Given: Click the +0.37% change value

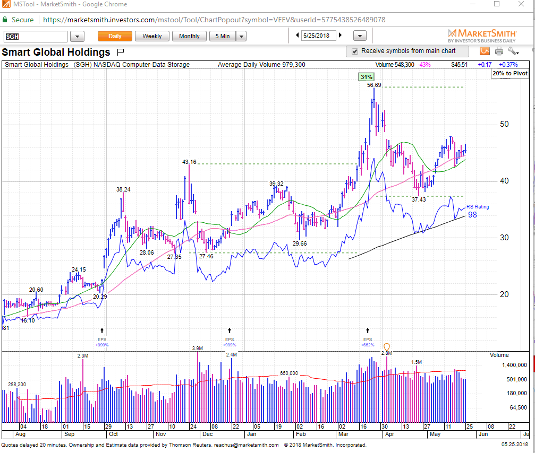Looking at the screenshot, I should pos(508,64).
